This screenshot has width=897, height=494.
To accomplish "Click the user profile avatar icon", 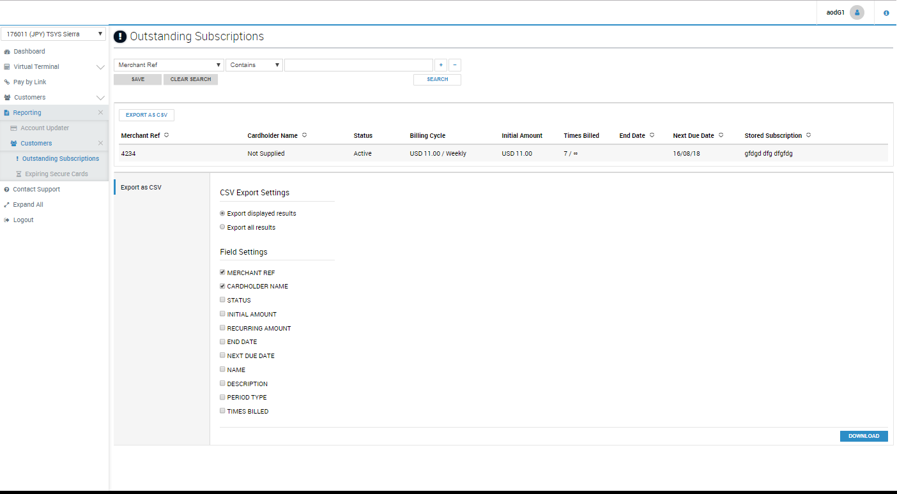I will click(857, 13).
